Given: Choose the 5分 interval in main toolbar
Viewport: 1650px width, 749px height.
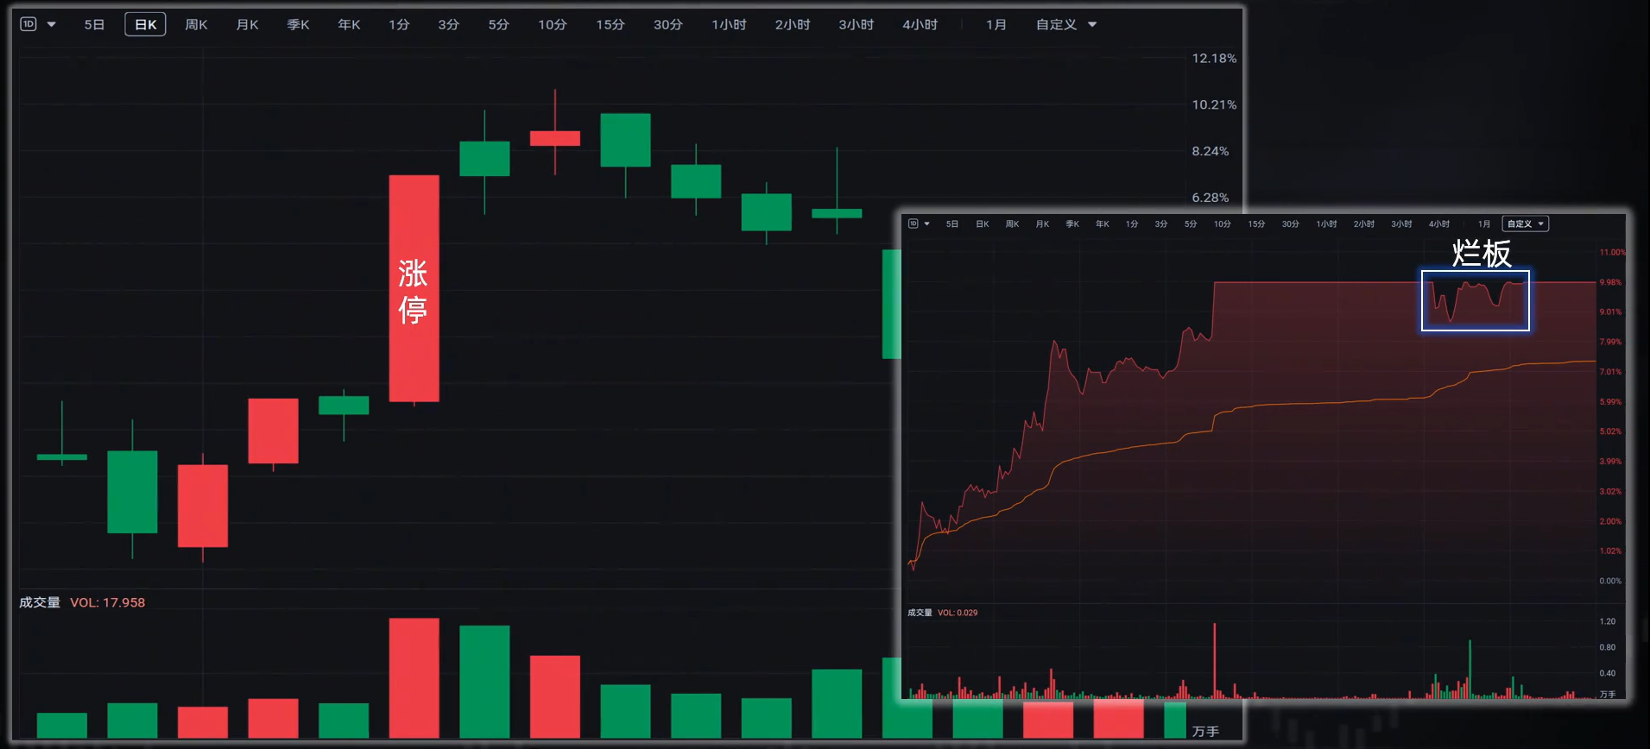Looking at the screenshot, I should click(x=498, y=24).
